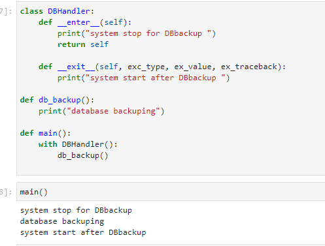Click the execution prompt left of main() cell
This screenshot has width=325, height=246.
6,192
